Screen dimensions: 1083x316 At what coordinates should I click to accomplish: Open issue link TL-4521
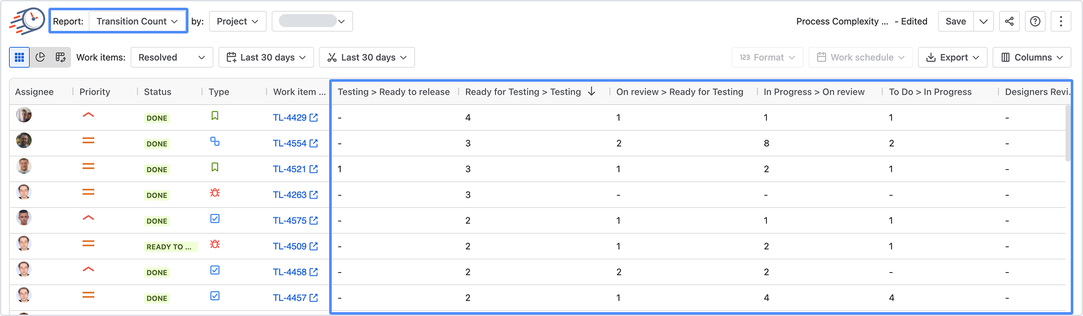(x=290, y=169)
